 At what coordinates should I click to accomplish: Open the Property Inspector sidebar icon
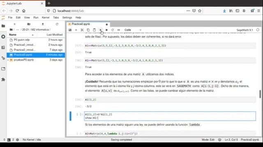click(x=3, y=58)
